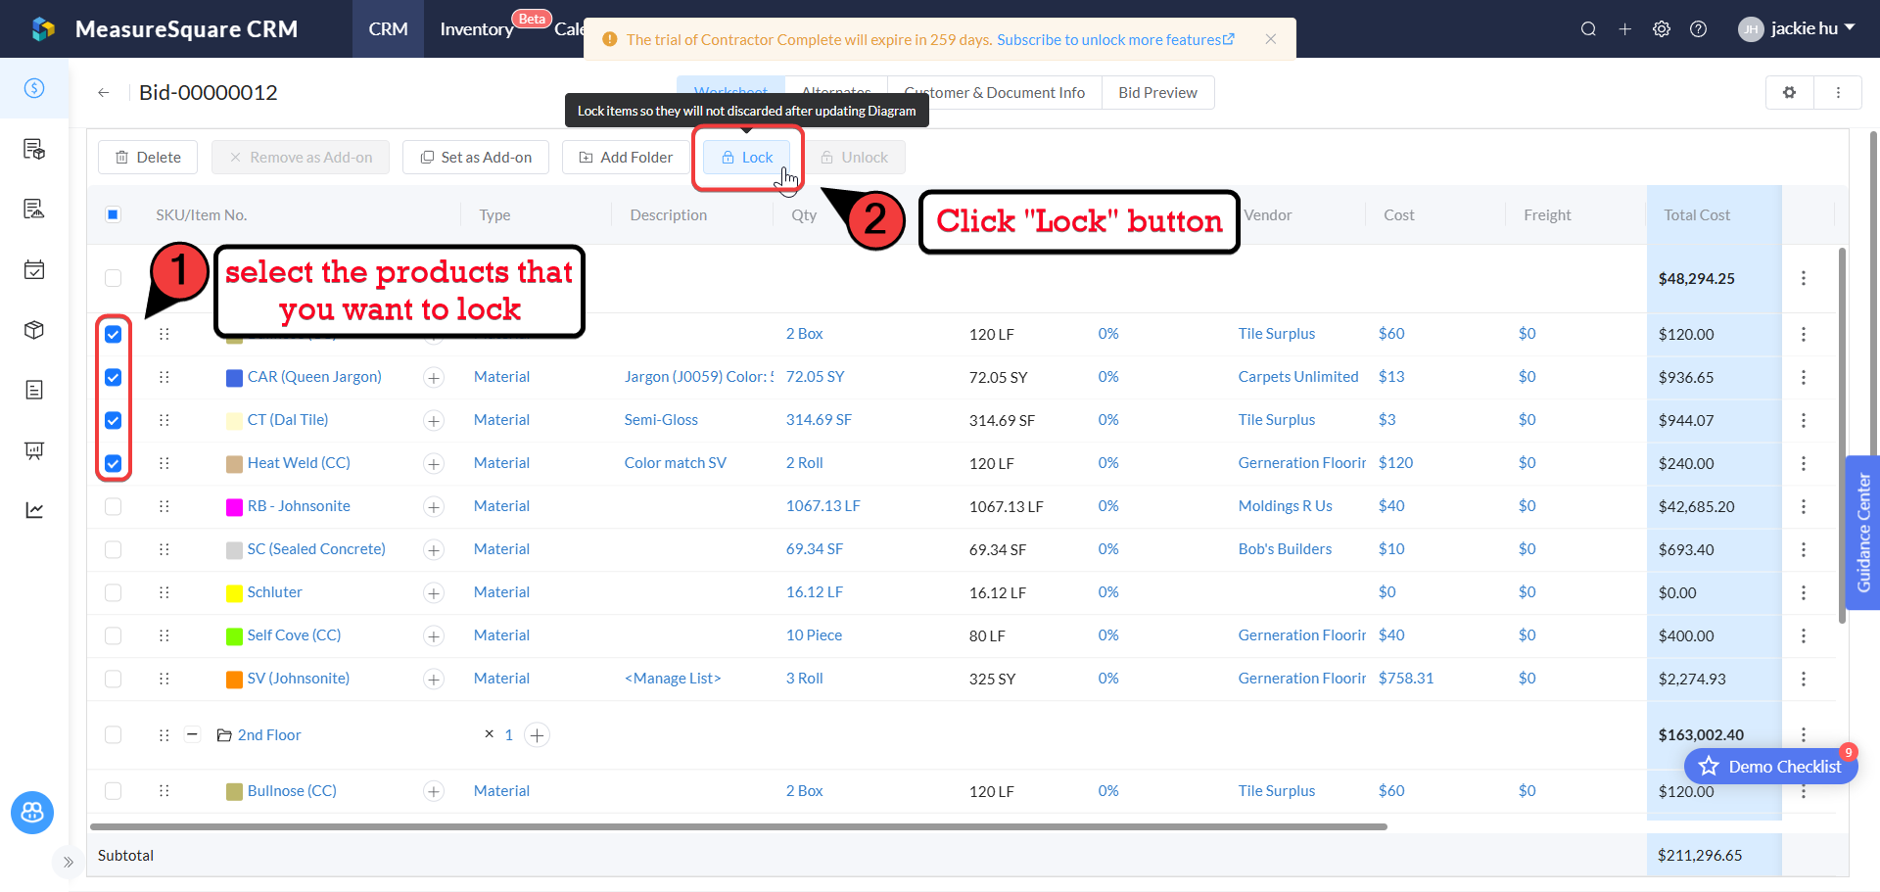Open the bid's three-dot more menu near the gear
Screen dimensions: 1880x892
click(1838, 93)
